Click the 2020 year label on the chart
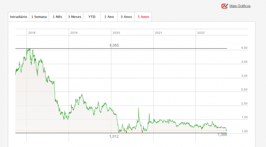Image resolution: width=266 pixels, height=147 pixels. coord(116,33)
